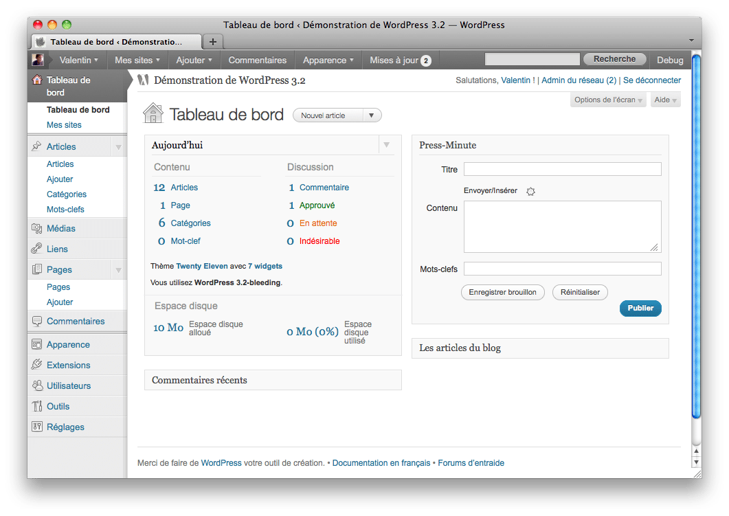Click the Réinitialiser button
The image size is (729, 516).
(x=580, y=293)
